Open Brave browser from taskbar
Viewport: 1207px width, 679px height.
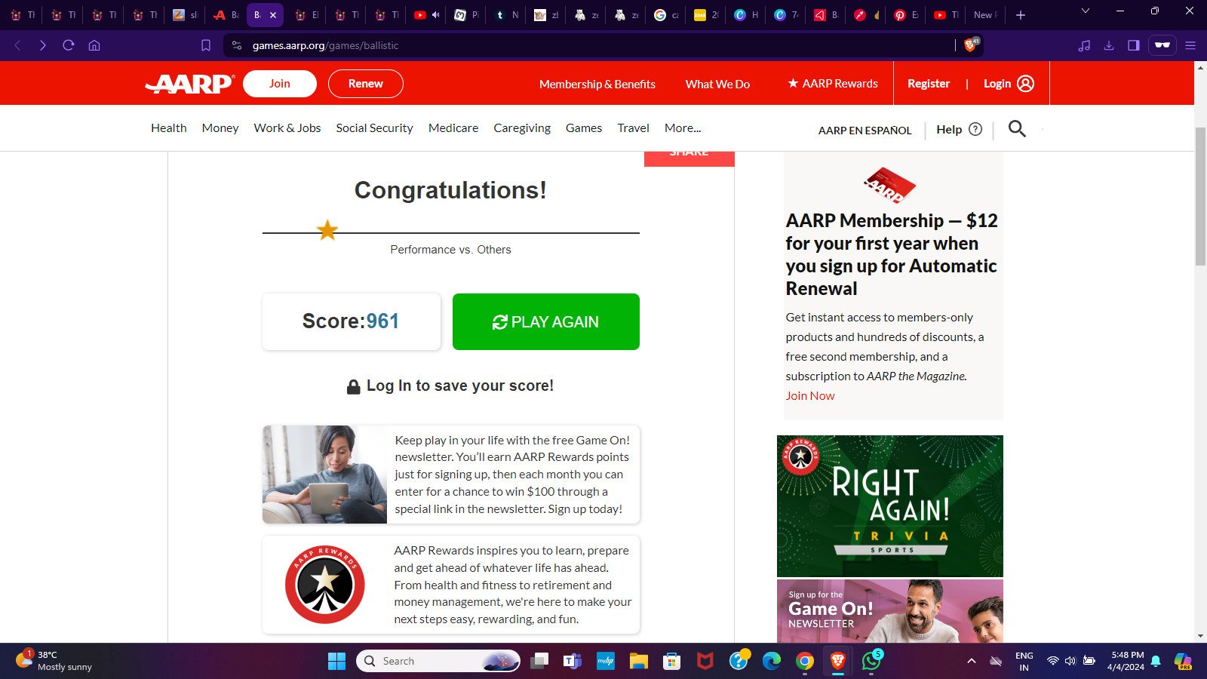click(x=838, y=662)
